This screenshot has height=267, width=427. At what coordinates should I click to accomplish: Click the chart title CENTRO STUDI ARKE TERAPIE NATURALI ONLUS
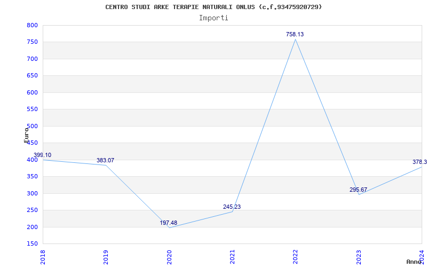click(213, 7)
